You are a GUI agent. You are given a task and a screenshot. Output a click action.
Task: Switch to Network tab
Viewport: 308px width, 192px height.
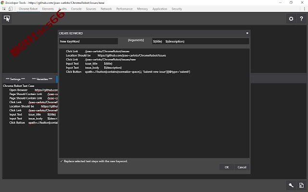(106, 9)
